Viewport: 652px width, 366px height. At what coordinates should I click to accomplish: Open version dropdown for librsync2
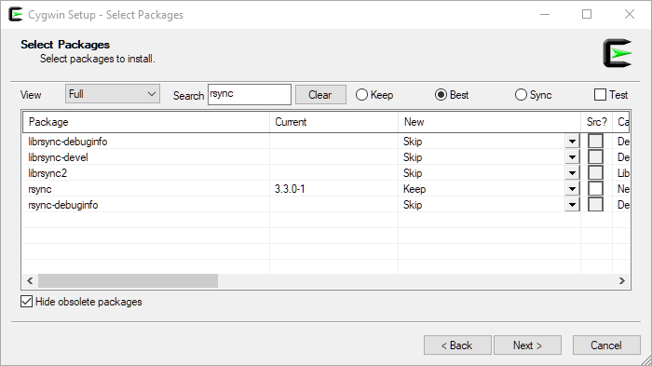pyautogui.click(x=572, y=173)
